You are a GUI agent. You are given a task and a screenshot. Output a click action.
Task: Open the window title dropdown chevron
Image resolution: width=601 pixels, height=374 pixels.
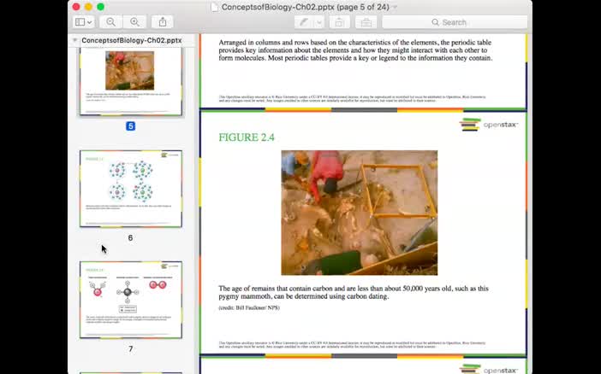click(395, 8)
